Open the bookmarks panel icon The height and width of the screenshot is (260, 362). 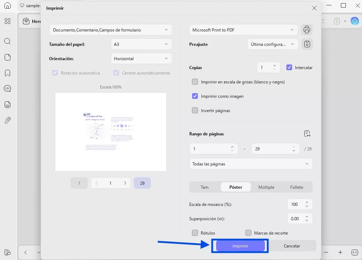[x=8, y=73]
